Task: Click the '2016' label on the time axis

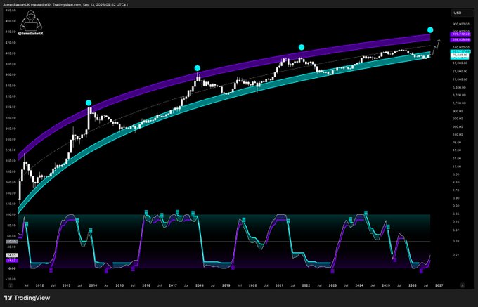Action: 146,285
